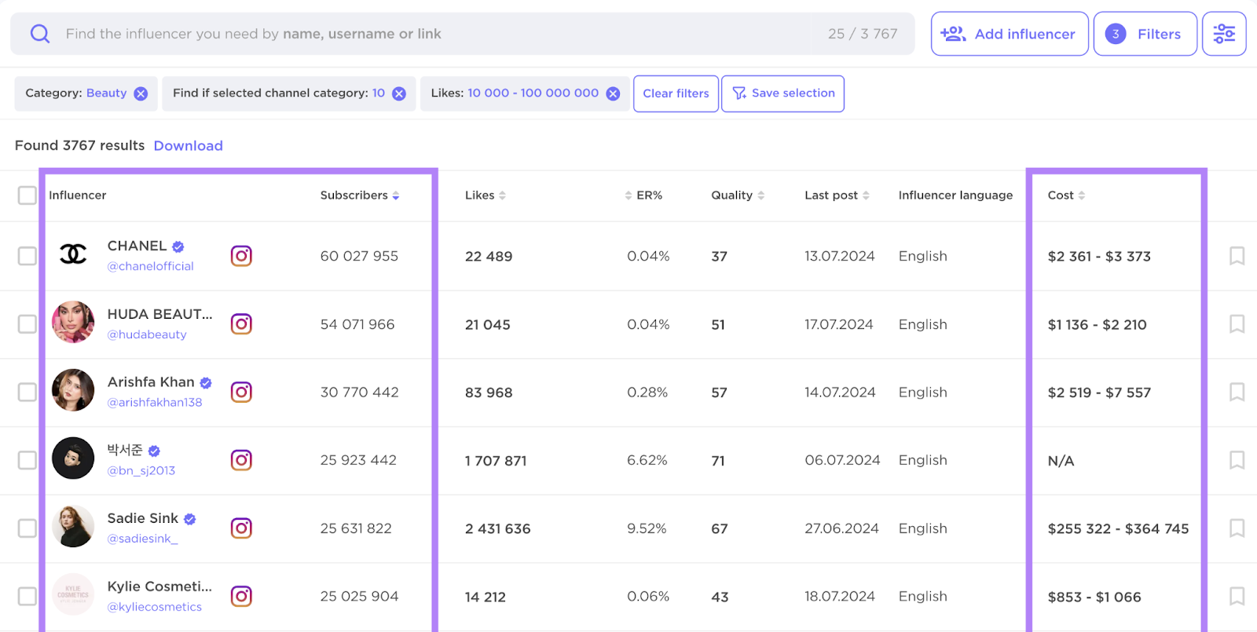Bookmark the CHANEL influencer row

(x=1237, y=256)
